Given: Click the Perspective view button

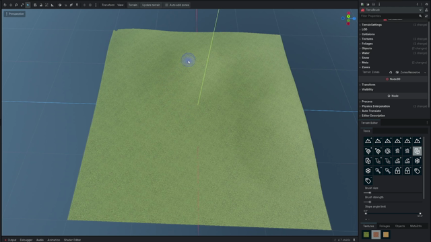Looking at the screenshot, I should [x=15, y=13].
